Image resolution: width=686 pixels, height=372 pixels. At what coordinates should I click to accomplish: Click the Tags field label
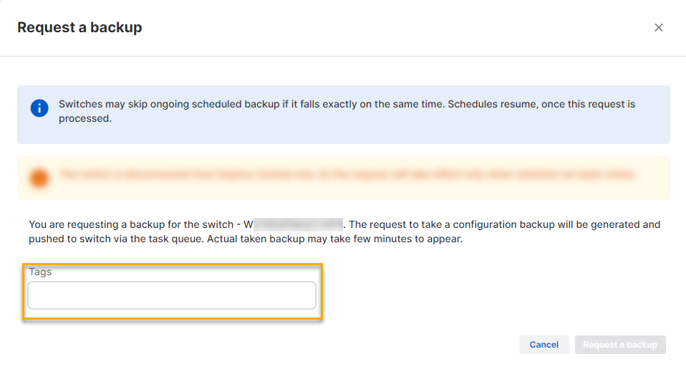click(x=40, y=272)
